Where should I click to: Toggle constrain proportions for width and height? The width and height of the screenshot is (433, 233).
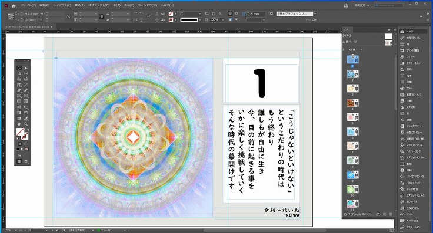(68, 16)
